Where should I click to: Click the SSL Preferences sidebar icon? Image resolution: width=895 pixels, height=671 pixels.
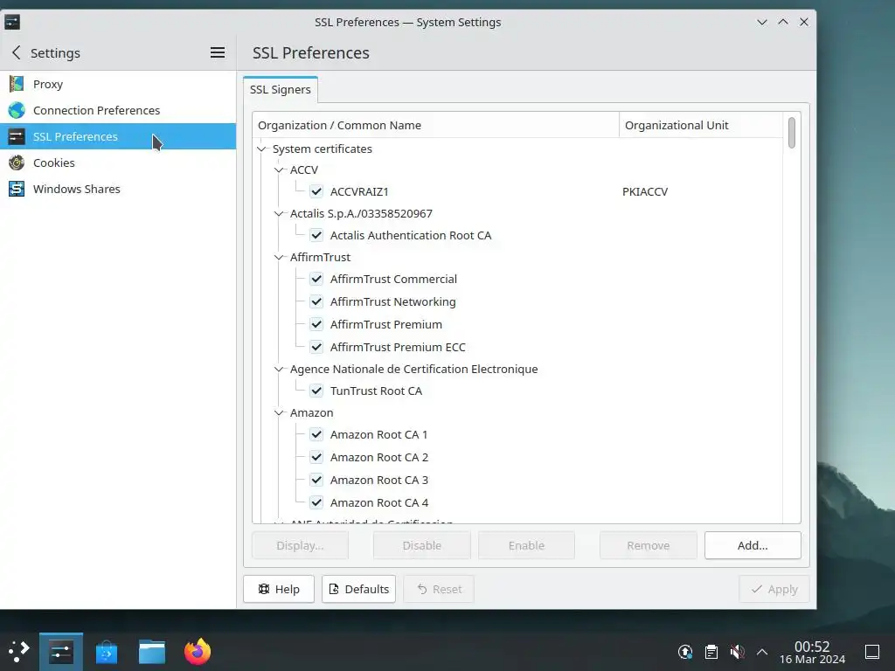coord(17,136)
